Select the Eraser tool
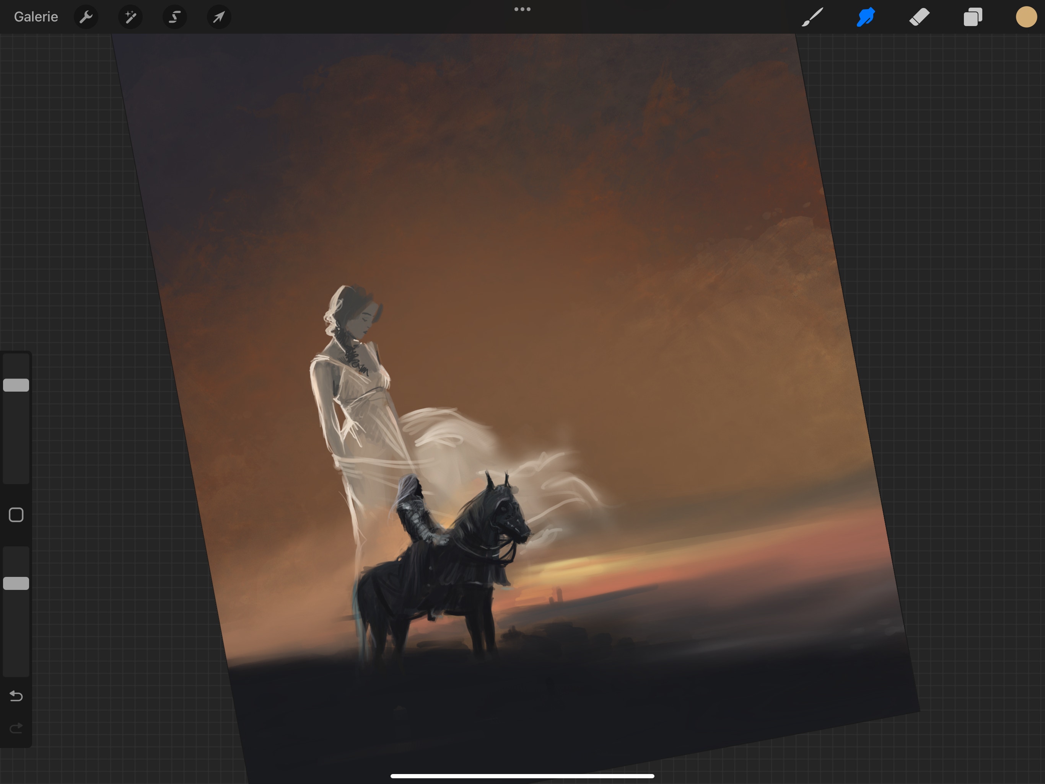Image resolution: width=1045 pixels, height=784 pixels. coord(919,17)
